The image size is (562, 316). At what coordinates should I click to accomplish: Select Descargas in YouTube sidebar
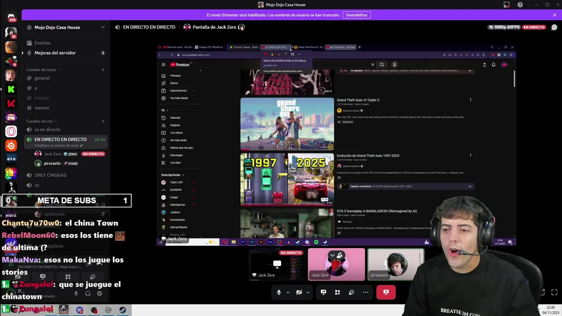(x=180, y=155)
